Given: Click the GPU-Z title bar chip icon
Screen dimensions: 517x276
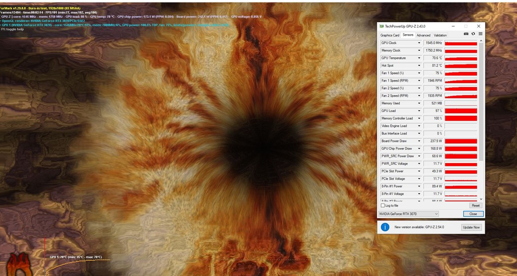Looking at the screenshot, I should 382,26.
